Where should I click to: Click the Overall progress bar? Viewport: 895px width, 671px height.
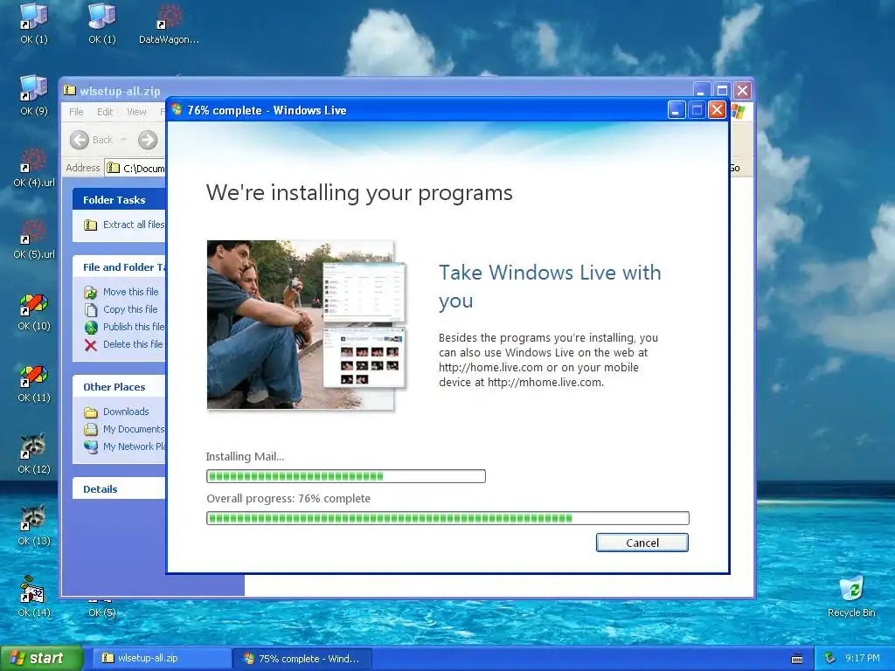click(447, 518)
